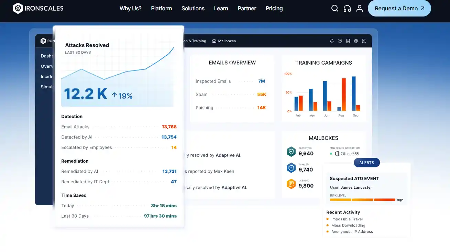Click the IRONSCALES logo in the header
The image size is (450, 252).
[x=38, y=8]
